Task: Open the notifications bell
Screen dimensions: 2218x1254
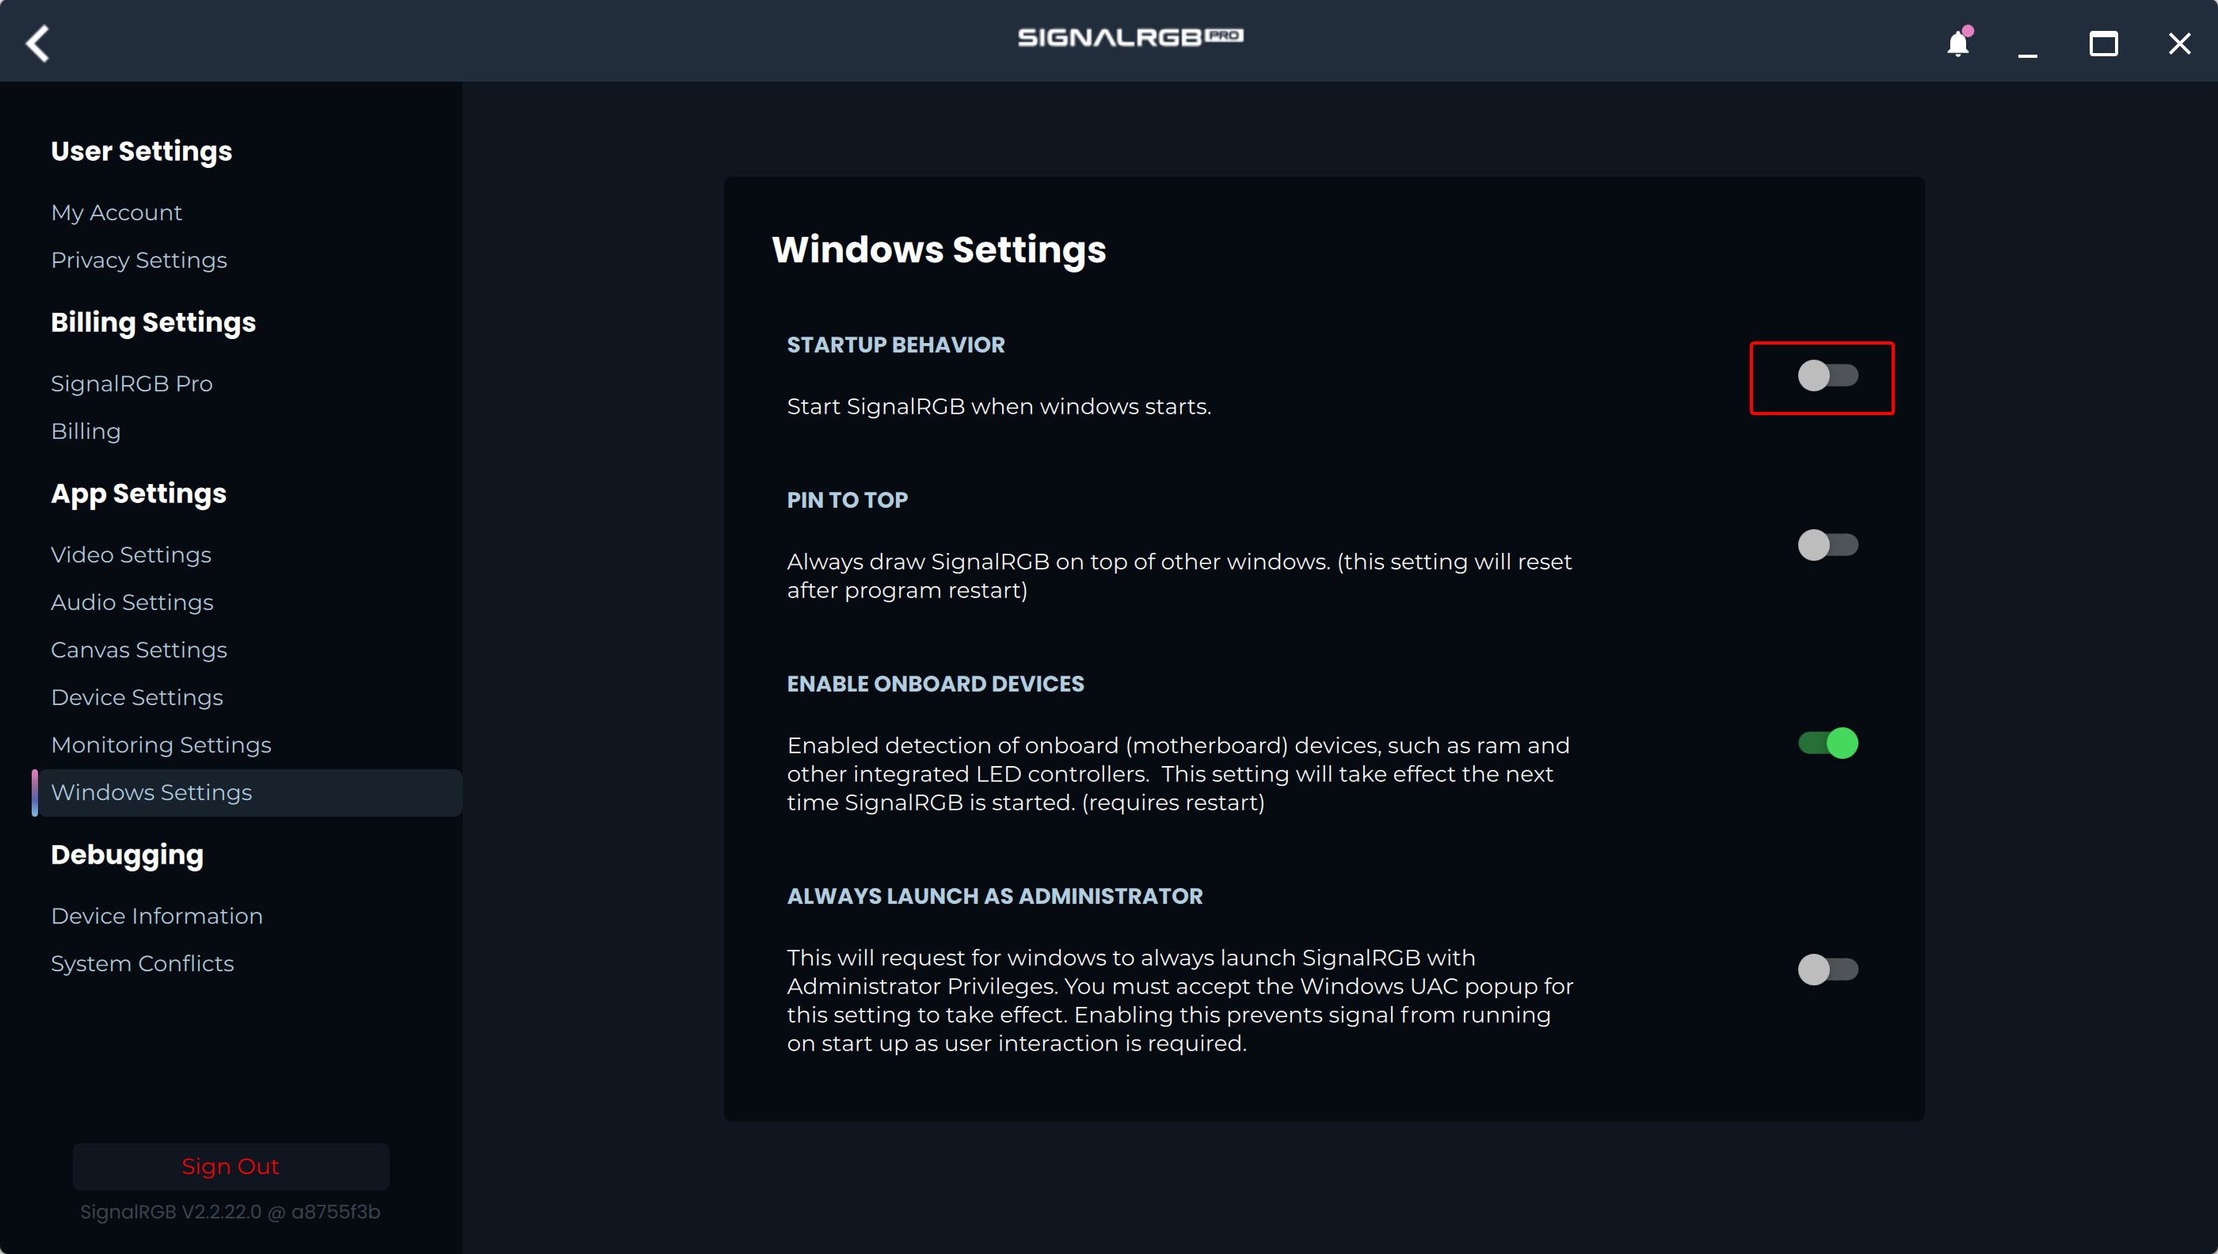Action: [1957, 43]
